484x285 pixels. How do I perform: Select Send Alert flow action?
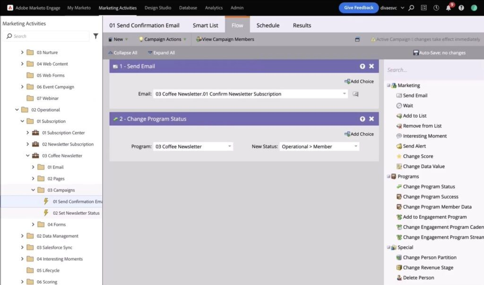click(x=411, y=146)
